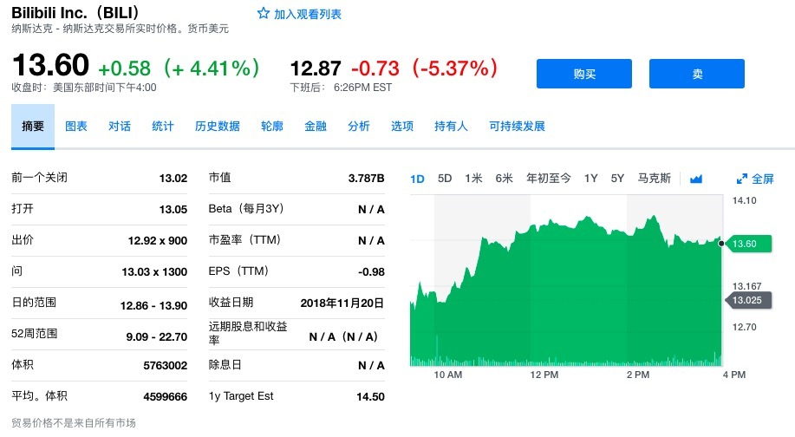
Task: Select the 5Y chart range
Action: (x=617, y=179)
